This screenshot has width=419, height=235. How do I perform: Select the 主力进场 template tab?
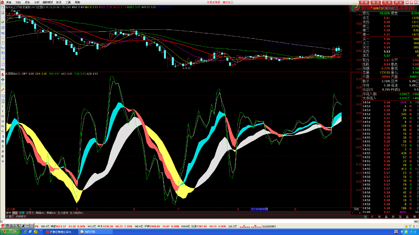tap(63, 213)
